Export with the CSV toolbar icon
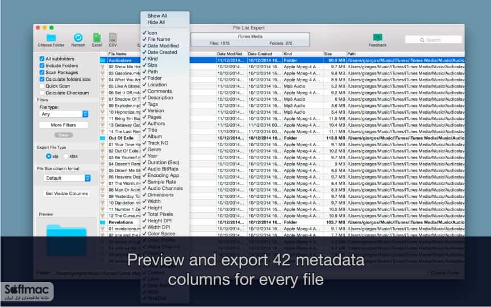Screen dimensions: 491x307 coord(113,38)
